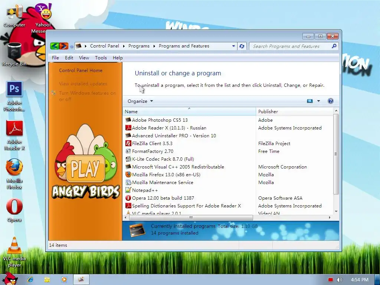Open the View menu
This screenshot has height=285, width=380.
point(84,58)
